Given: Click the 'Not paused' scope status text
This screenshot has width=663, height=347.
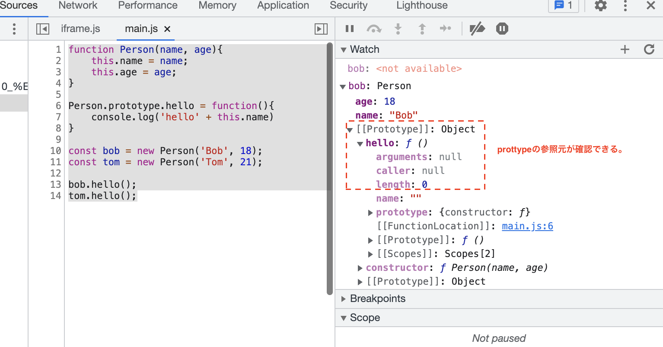Looking at the screenshot, I should (x=499, y=338).
